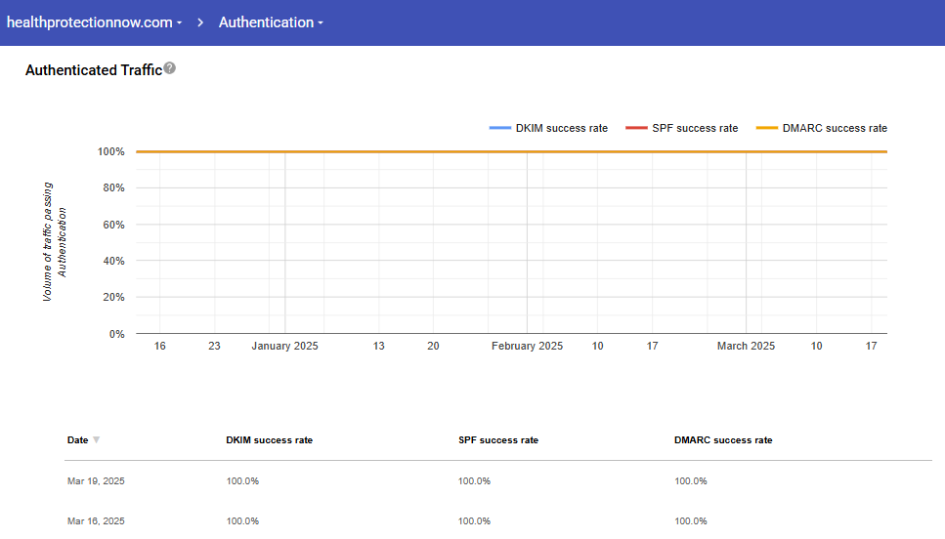Toggle DKIM success rate series in legend
945x539 pixels.
(x=561, y=128)
